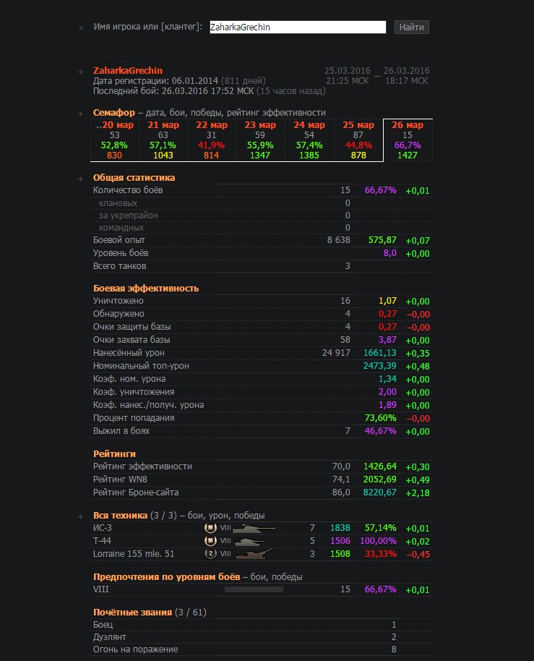Click the tier VIII battles progress bar
Screen dimensions: 534x661
(x=253, y=589)
